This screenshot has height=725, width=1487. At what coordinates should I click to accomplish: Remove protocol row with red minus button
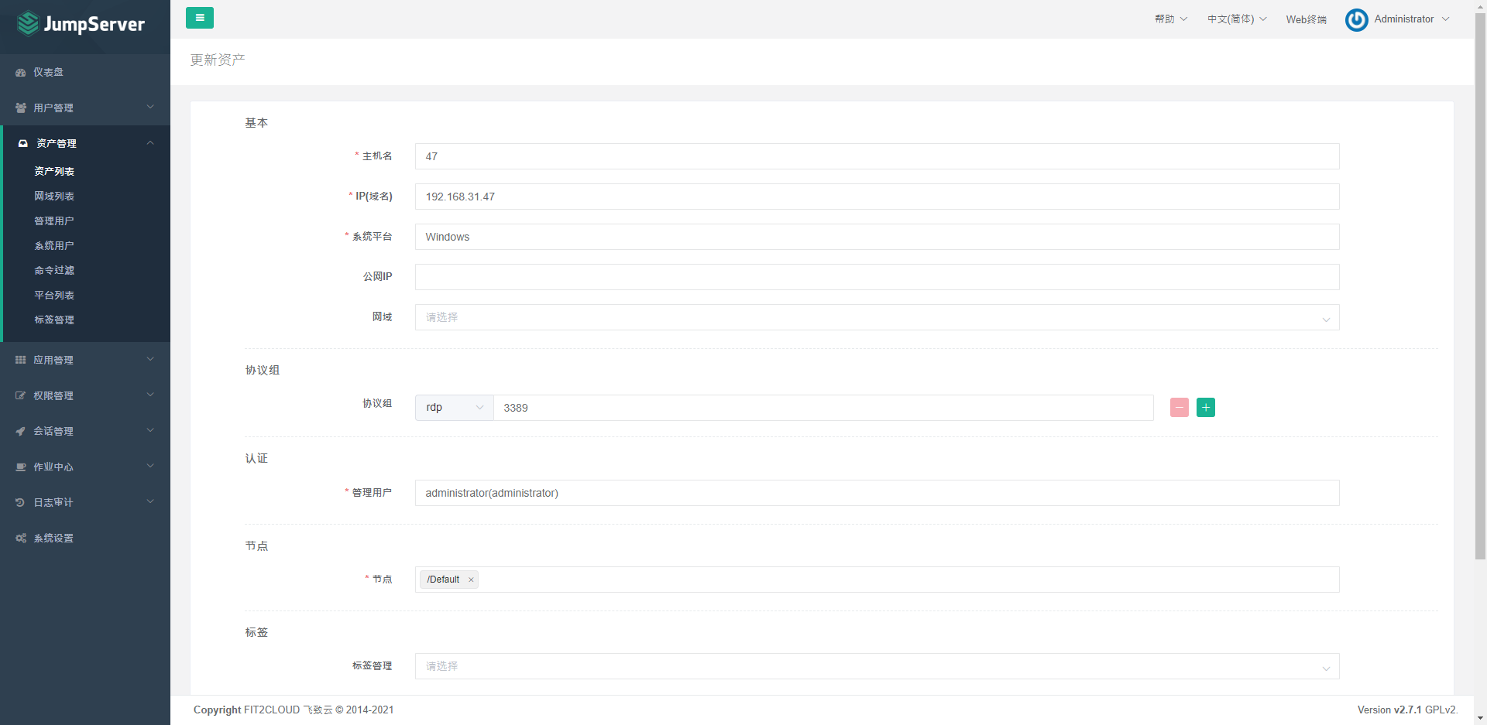1180,408
